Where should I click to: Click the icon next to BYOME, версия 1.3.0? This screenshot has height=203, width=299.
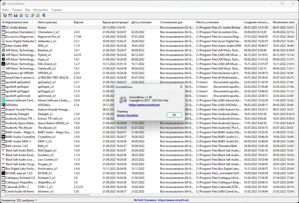click(3, 173)
